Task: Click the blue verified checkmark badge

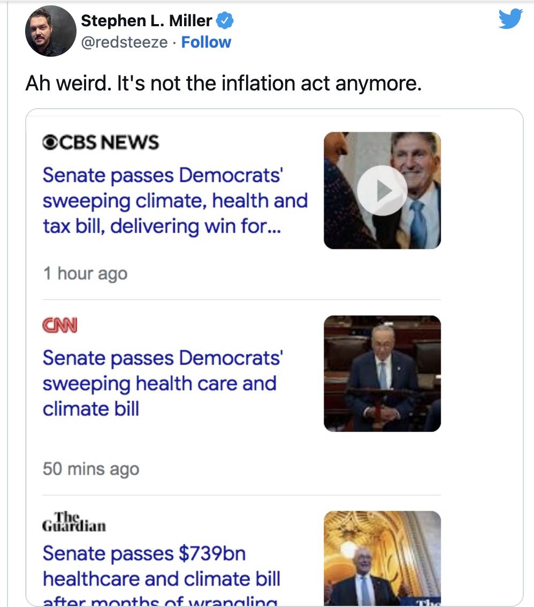Action: tap(225, 20)
